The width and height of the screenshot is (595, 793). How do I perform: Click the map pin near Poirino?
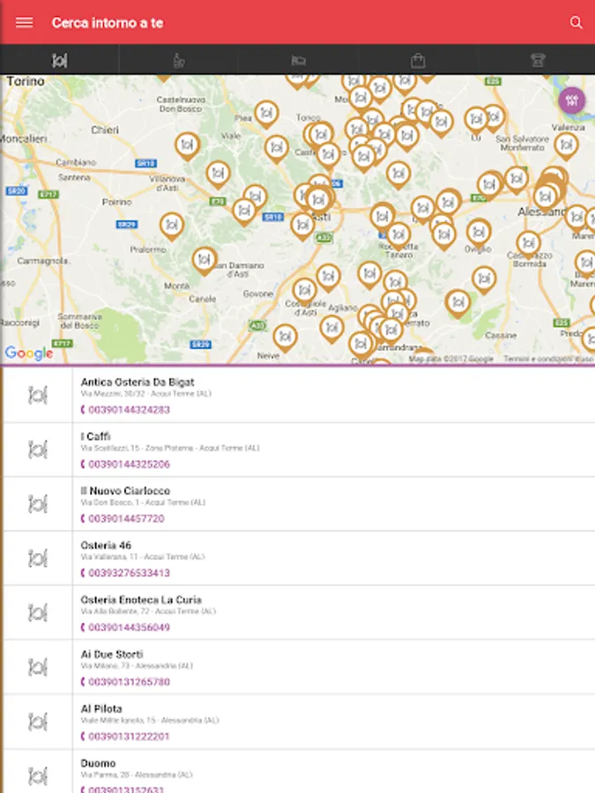(x=172, y=225)
